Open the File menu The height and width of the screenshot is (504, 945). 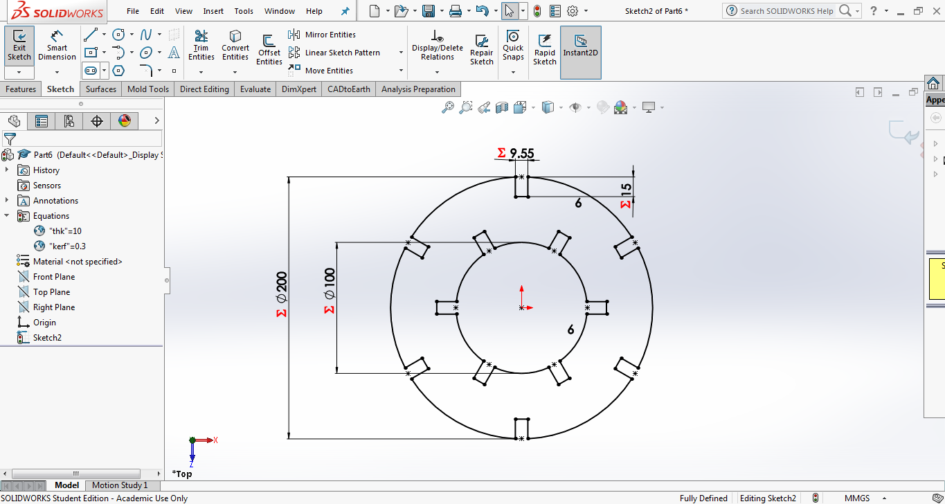(x=133, y=11)
